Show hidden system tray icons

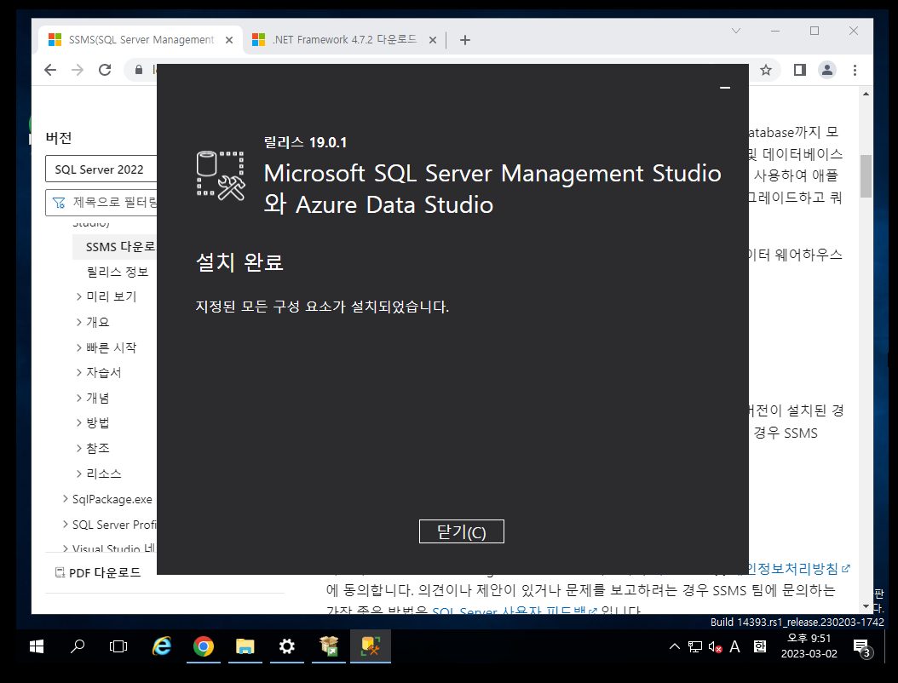675,646
